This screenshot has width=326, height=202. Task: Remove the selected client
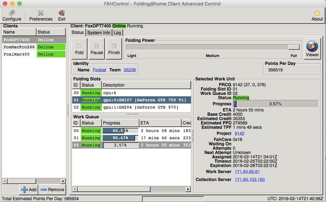52,189
